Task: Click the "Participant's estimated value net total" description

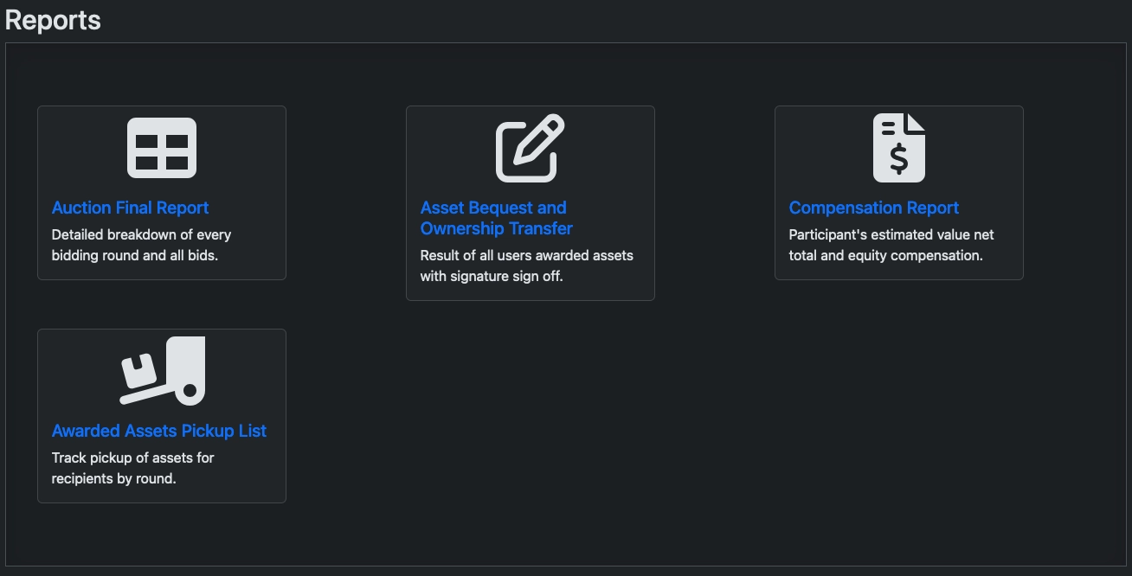Action: pos(891,234)
